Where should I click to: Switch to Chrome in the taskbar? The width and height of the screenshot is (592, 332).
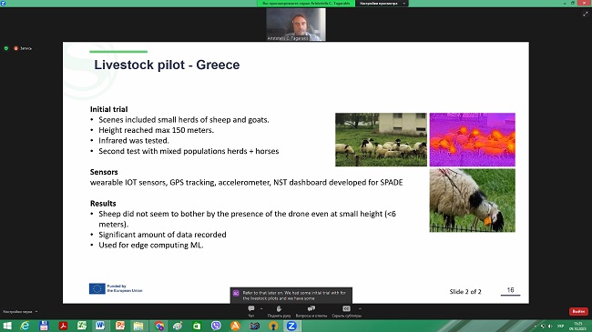(x=159, y=326)
